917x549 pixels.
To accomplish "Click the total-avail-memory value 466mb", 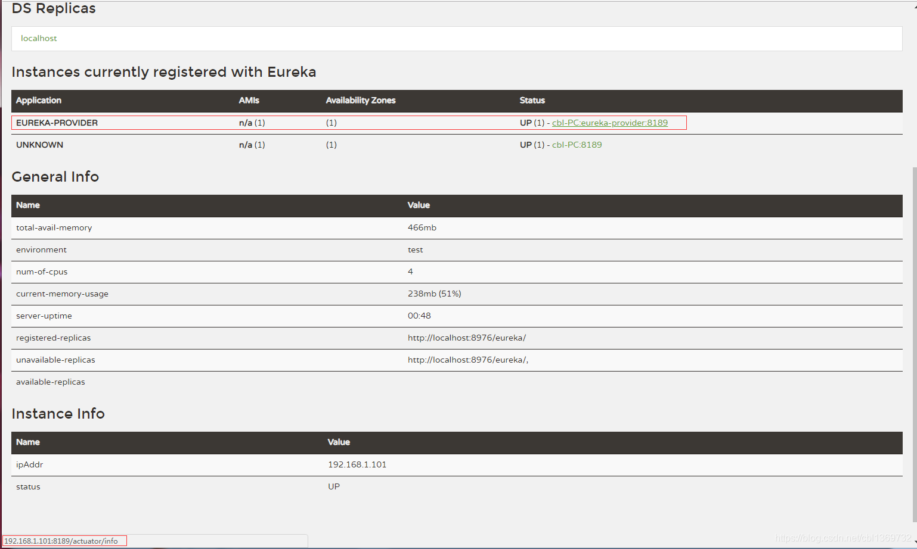I will pos(422,228).
